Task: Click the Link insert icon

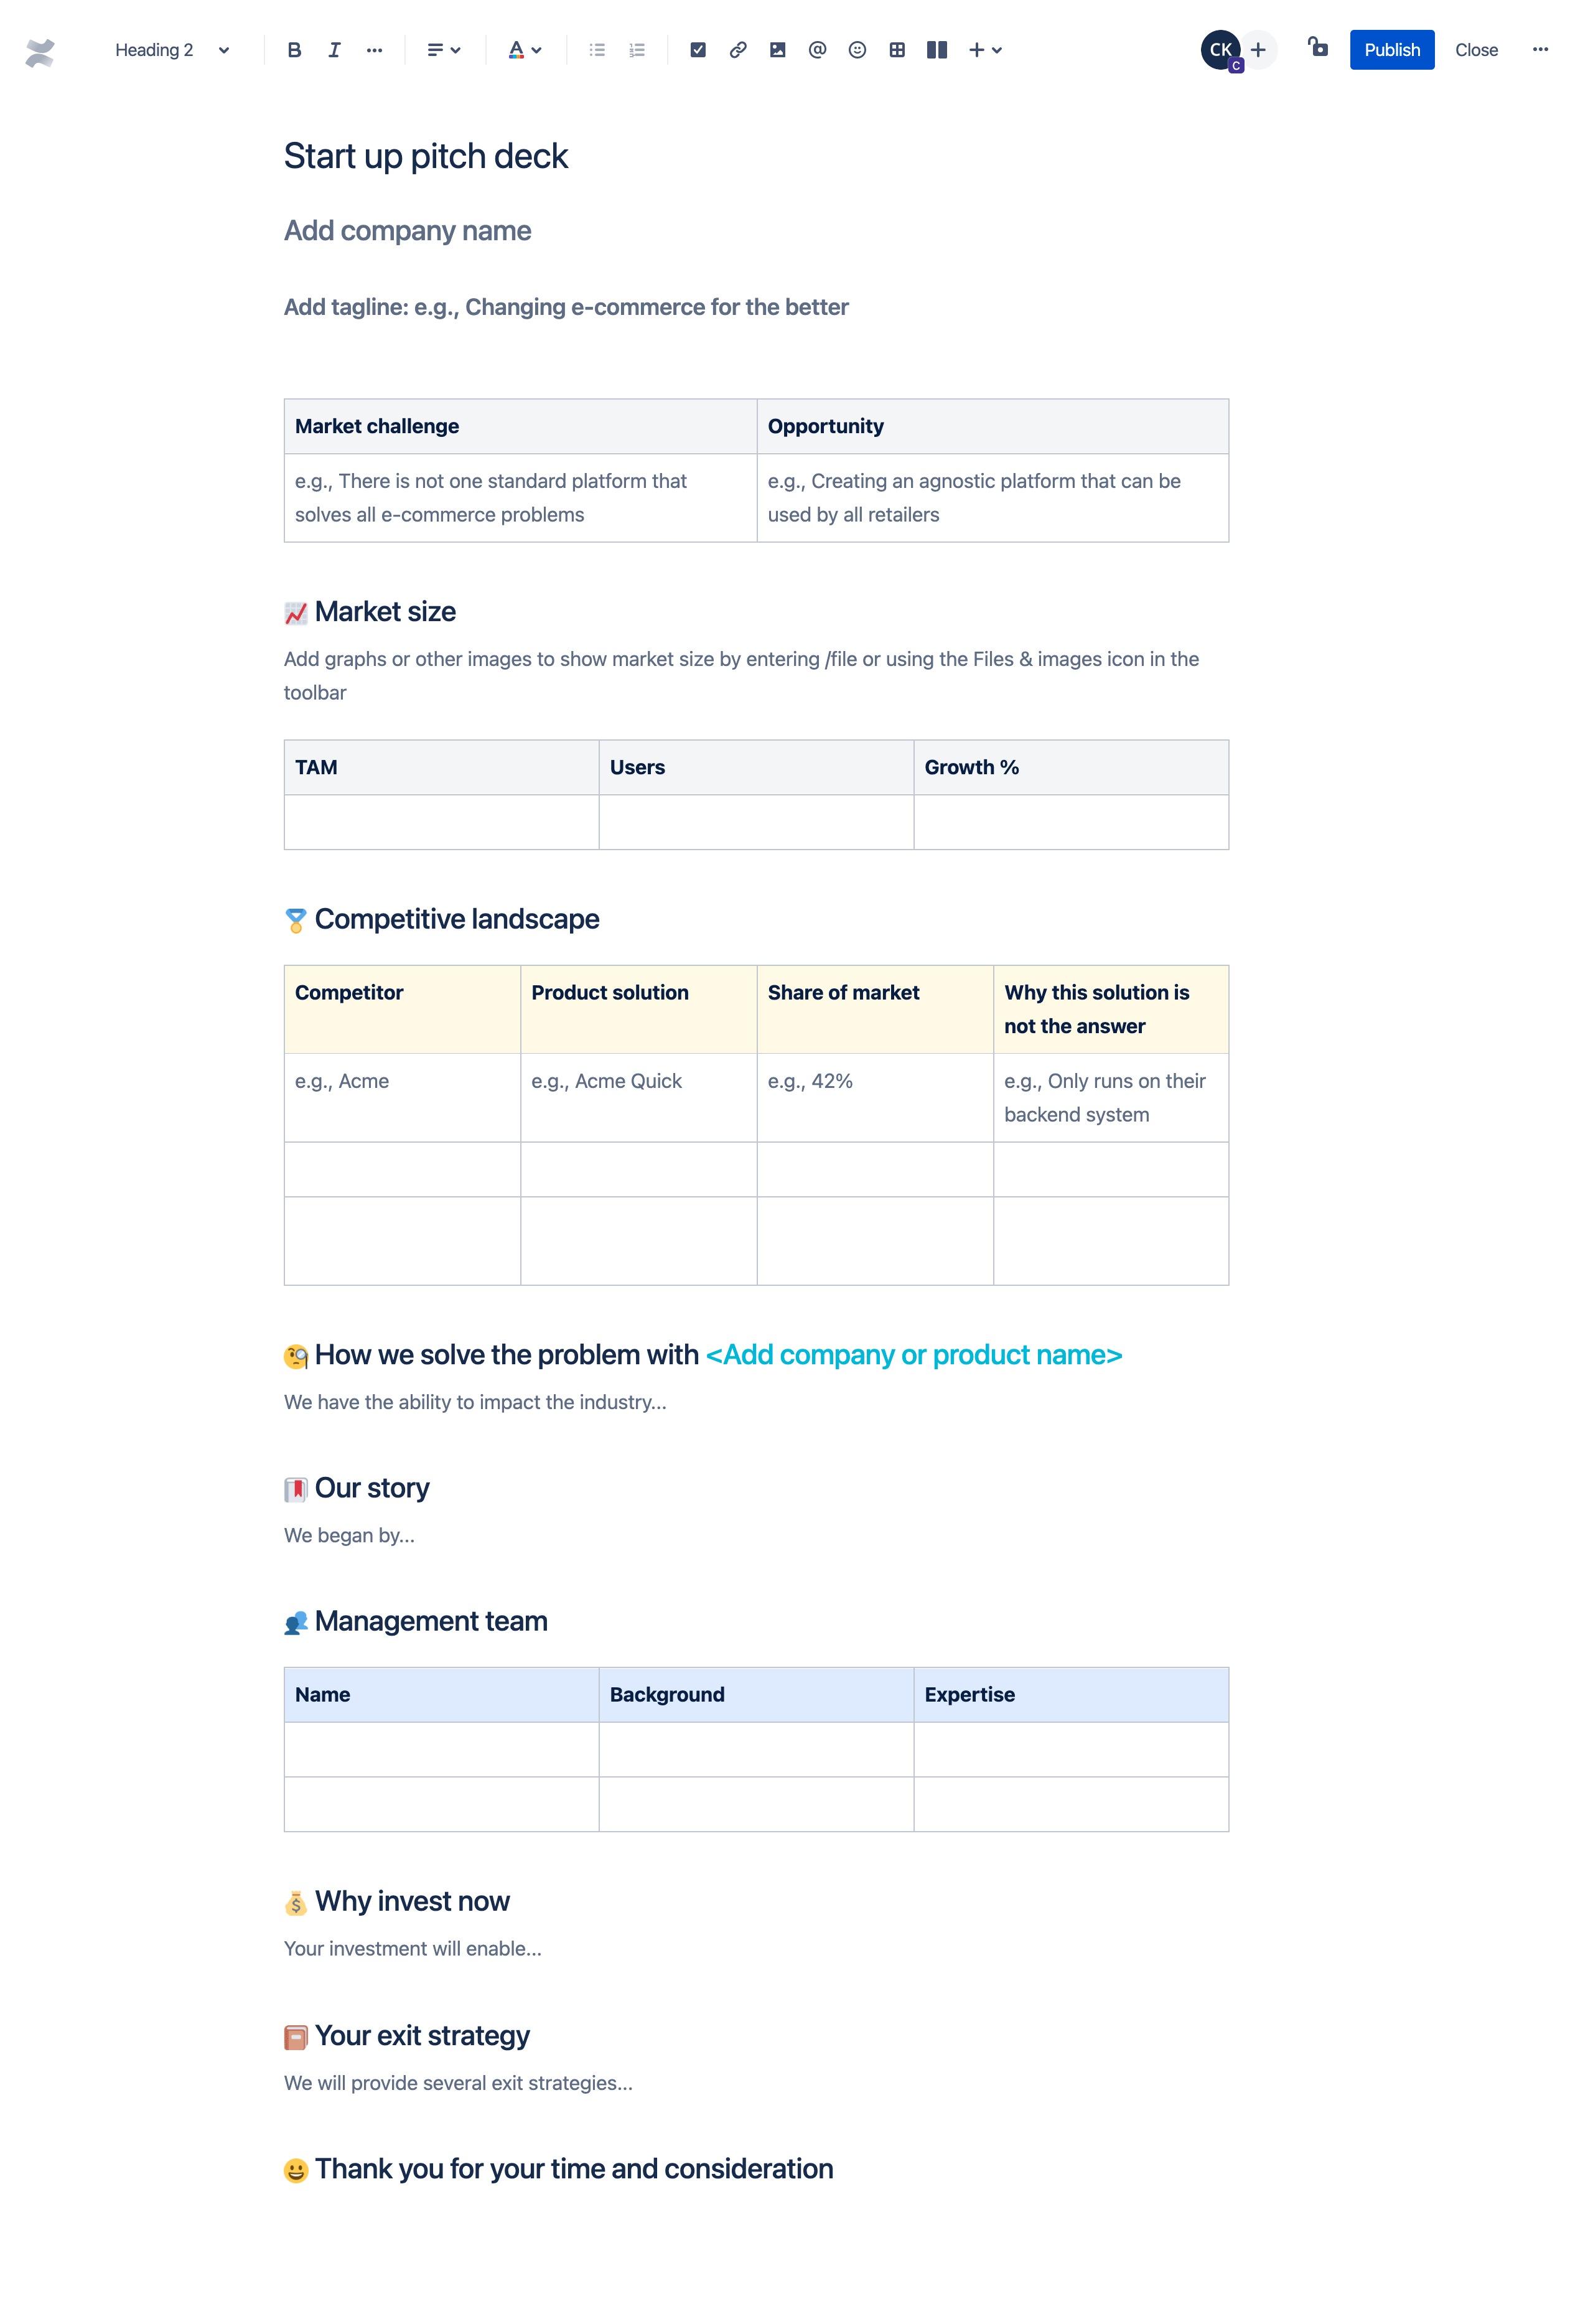Action: coord(738,49)
